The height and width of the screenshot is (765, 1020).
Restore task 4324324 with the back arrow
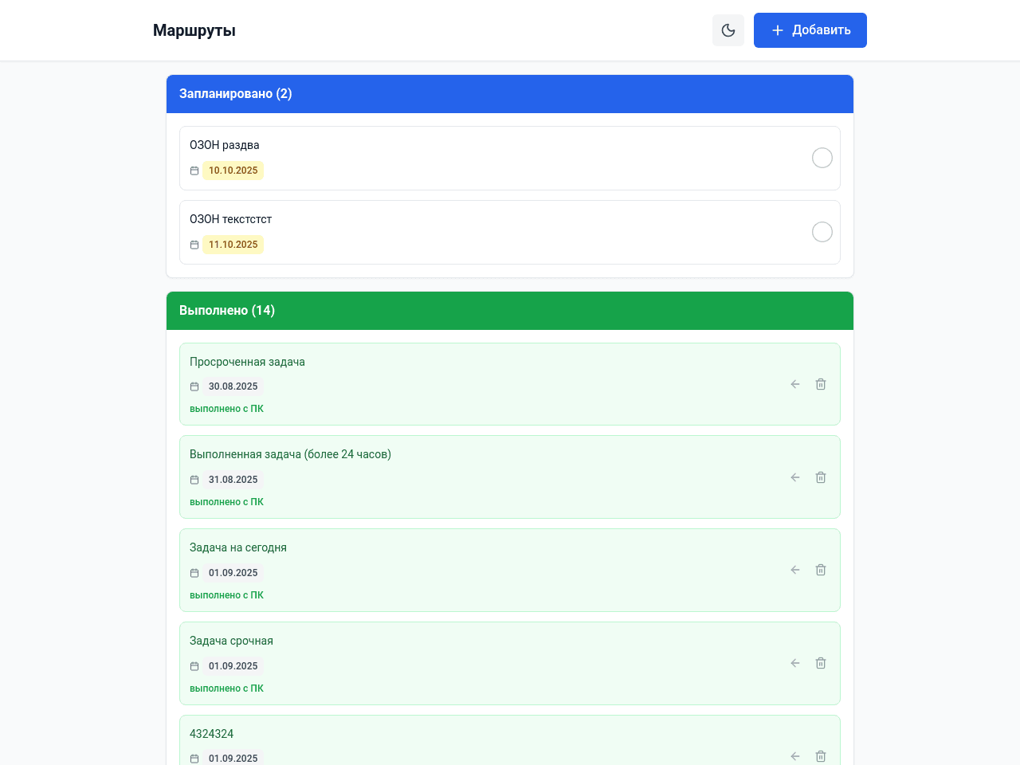pos(795,756)
